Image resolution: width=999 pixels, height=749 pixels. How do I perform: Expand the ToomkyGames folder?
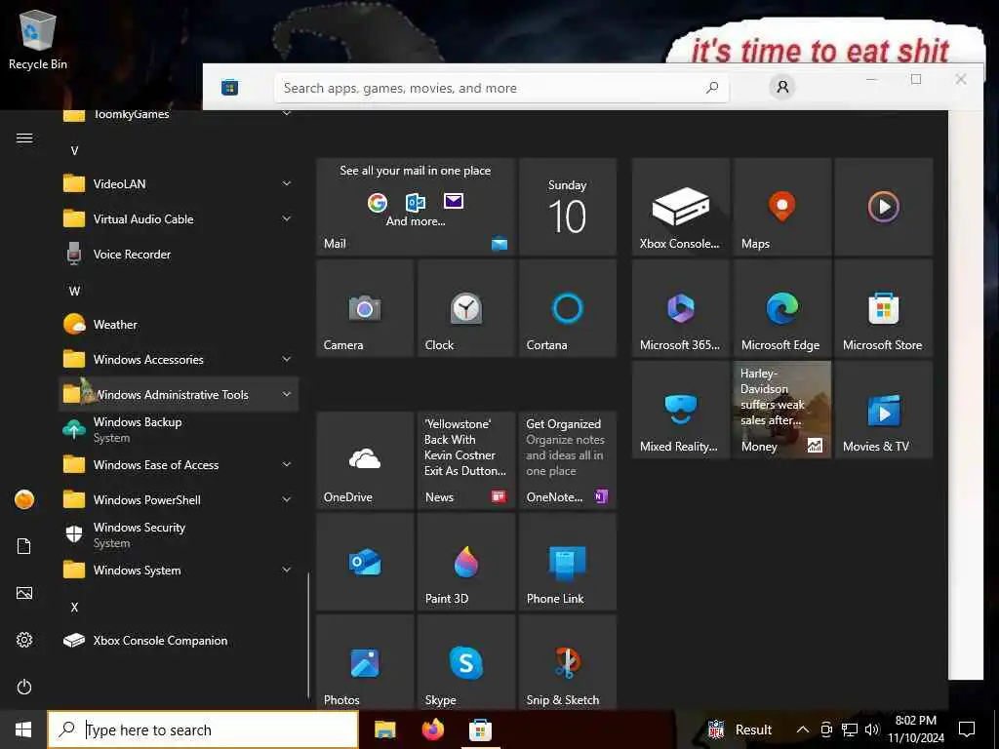[x=179, y=115]
